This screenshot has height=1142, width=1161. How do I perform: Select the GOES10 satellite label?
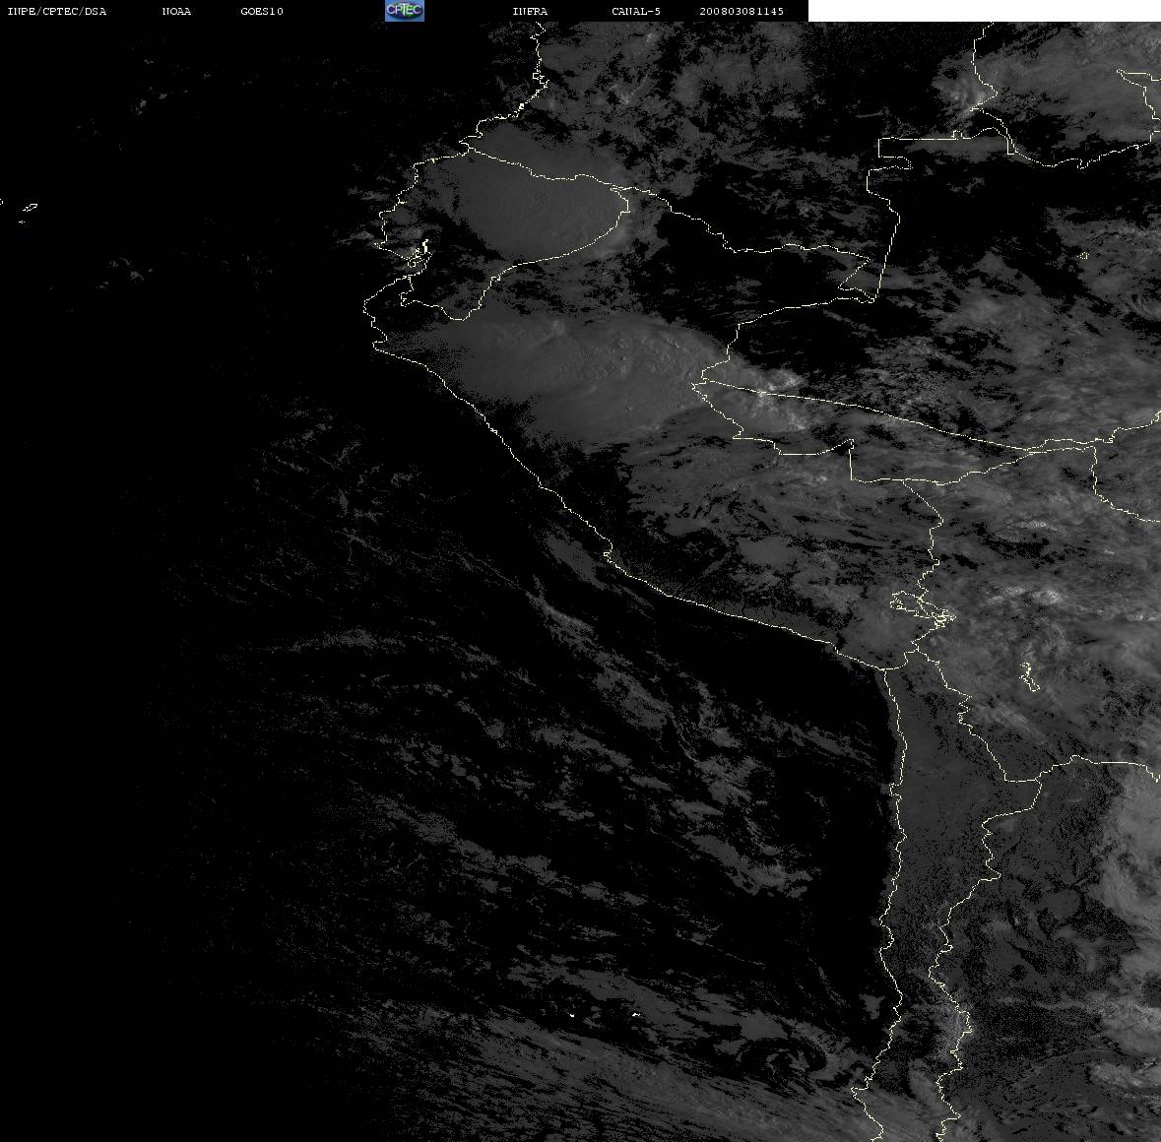click(262, 11)
